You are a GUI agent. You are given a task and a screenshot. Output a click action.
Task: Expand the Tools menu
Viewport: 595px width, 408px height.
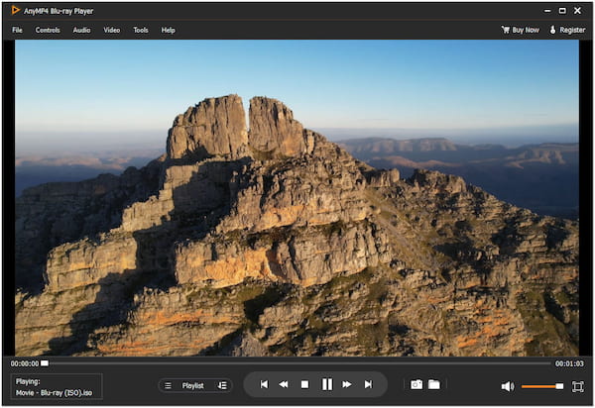point(141,30)
